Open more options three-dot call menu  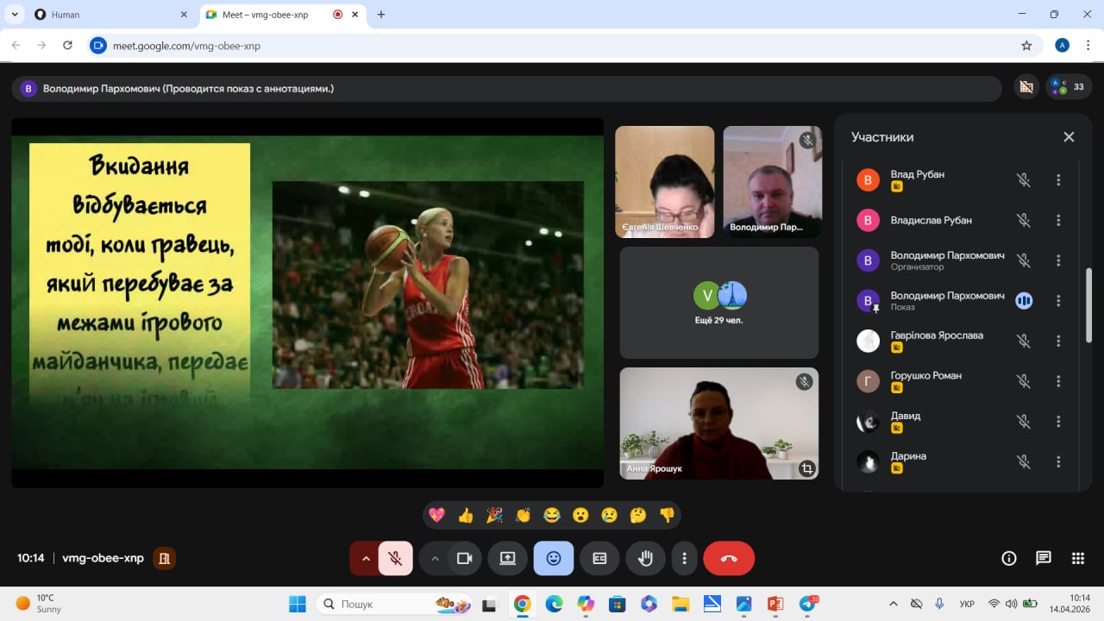coord(684,558)
